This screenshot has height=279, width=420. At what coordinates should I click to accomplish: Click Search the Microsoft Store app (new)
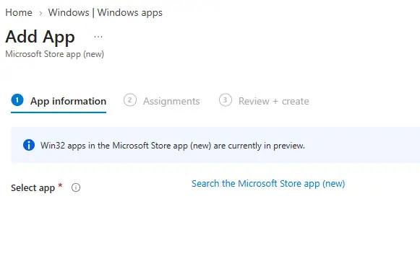268,184
